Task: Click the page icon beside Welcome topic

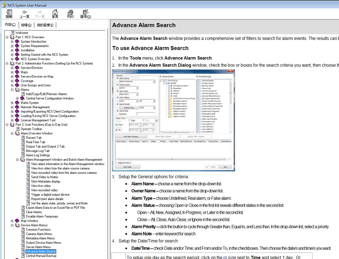Action: pos(13,33)
